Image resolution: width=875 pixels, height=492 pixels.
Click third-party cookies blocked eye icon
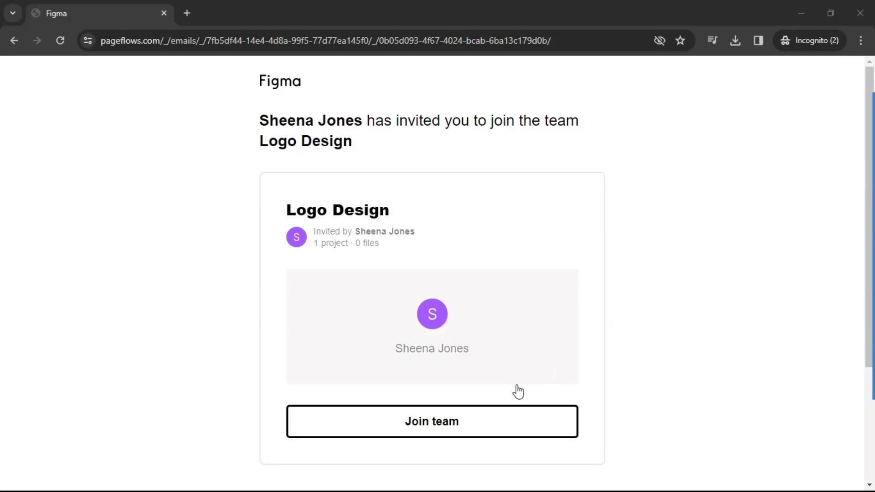click(659, 41)
